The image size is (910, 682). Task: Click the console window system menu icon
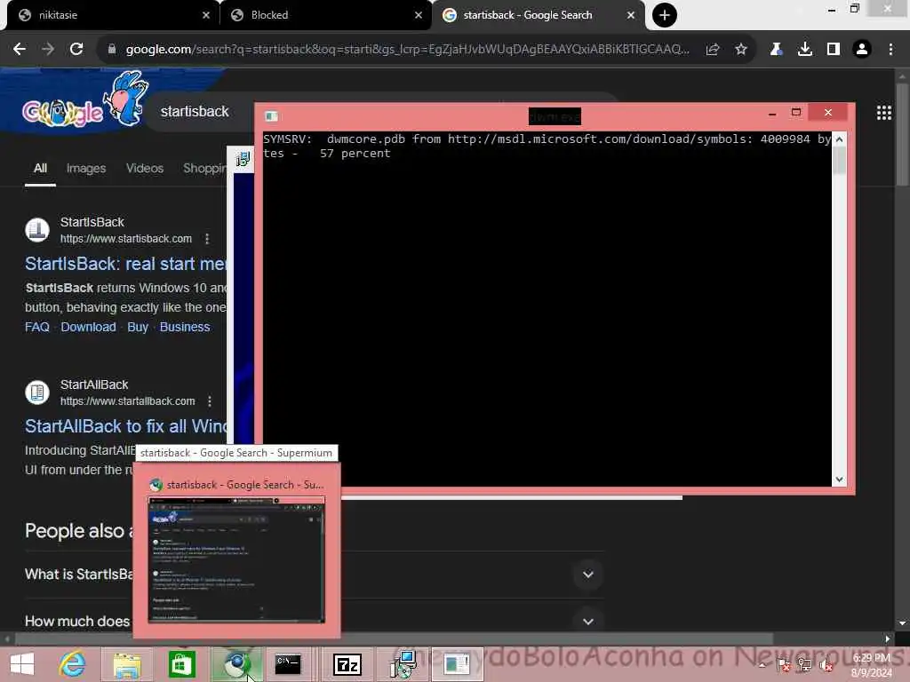[x=271, y=116]
